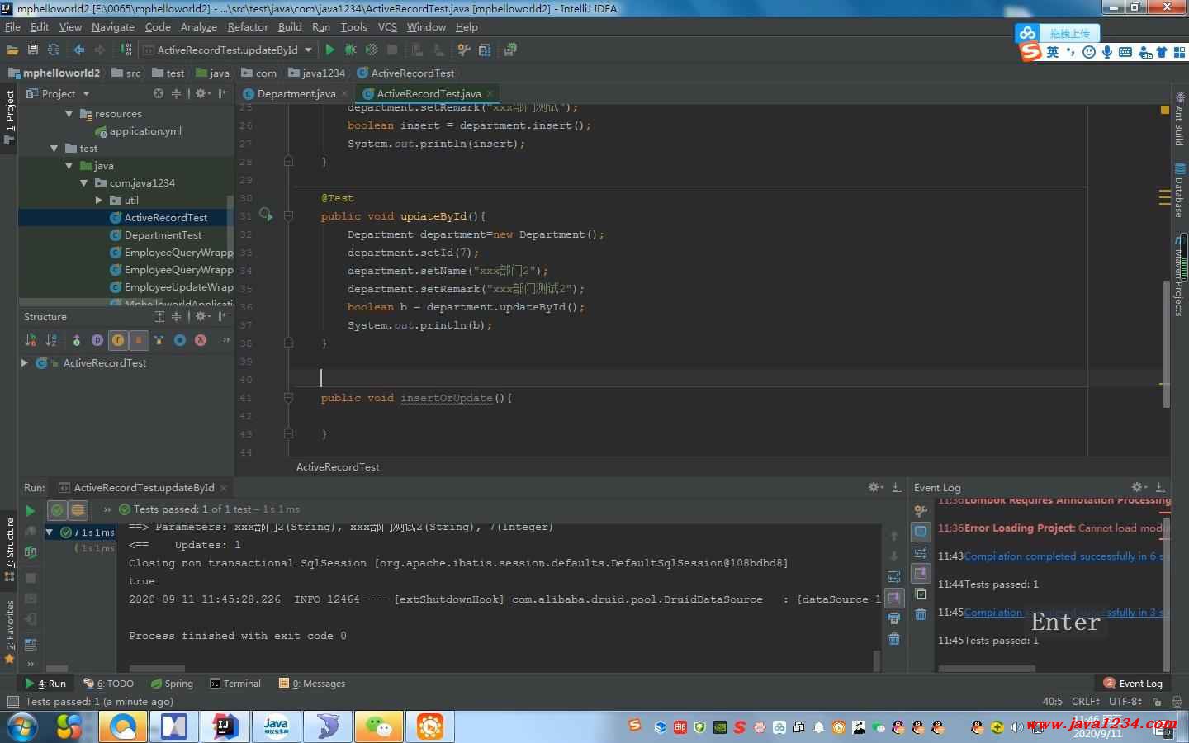1189x743 pixels.
Task: Open the wrench Settings icon in toolbar
Action: click(464, 50)
